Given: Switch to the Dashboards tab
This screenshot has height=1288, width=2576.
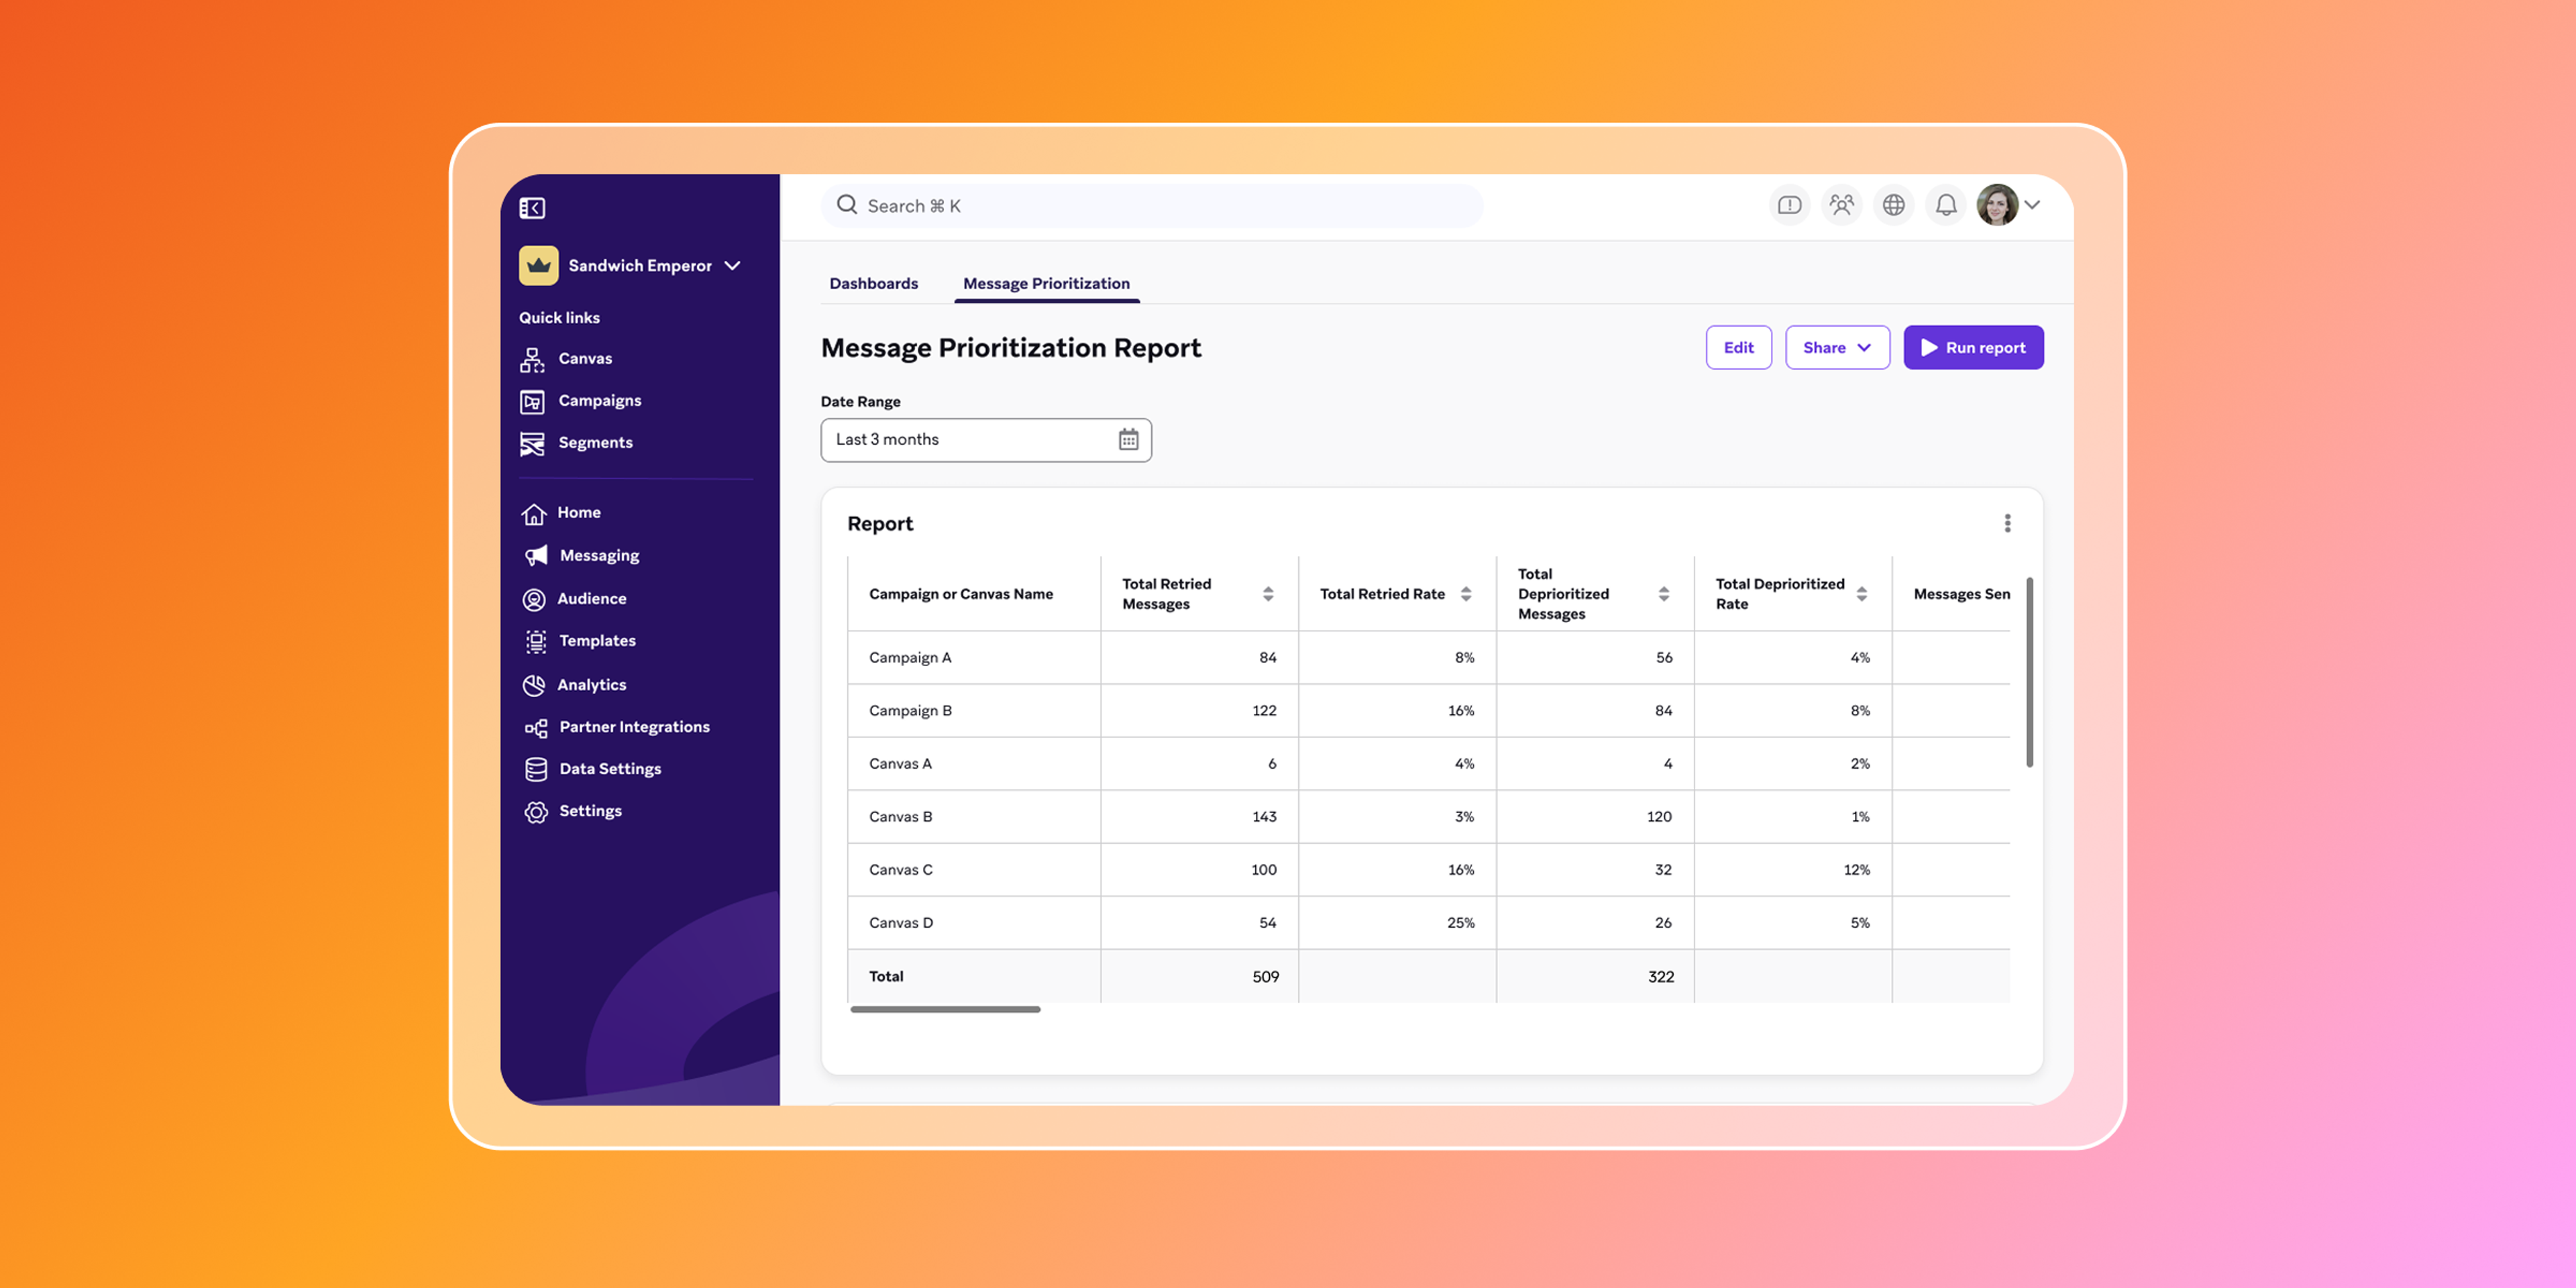Looking at the screenshot, I should click(x=873, y=283).
